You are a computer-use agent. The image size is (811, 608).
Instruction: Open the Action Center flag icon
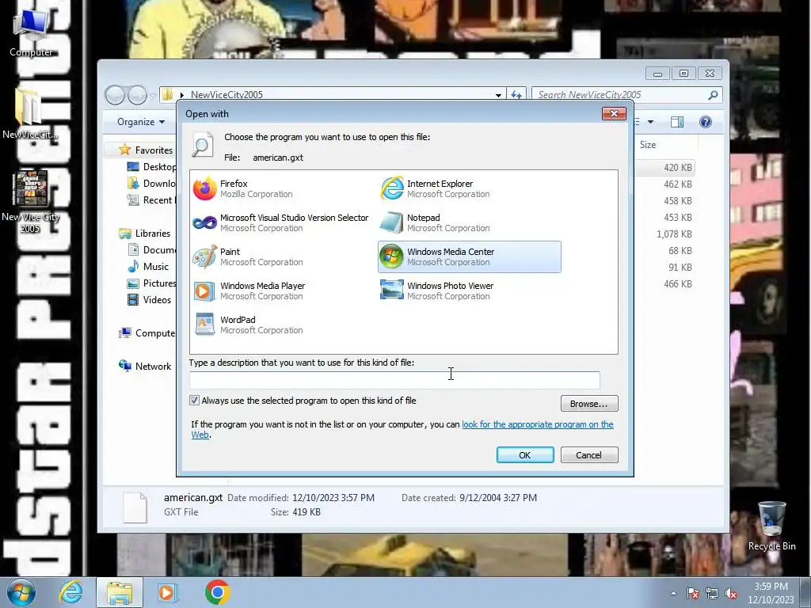(692, 593)
